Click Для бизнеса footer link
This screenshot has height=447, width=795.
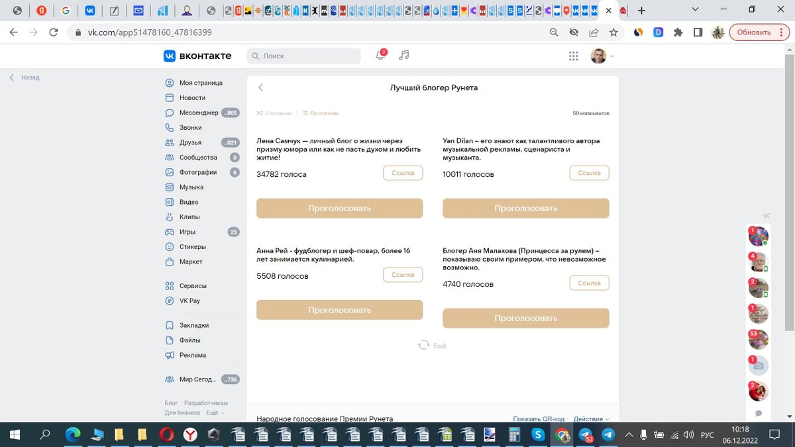point(182,413)
